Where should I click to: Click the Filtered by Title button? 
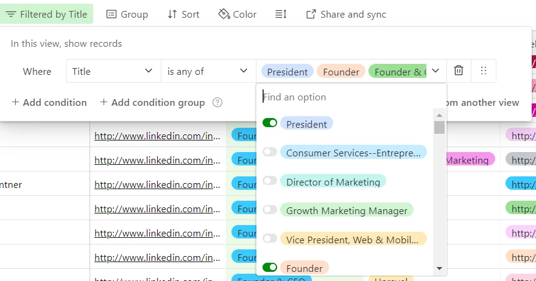pyautogui.click(x=47, y=14)
